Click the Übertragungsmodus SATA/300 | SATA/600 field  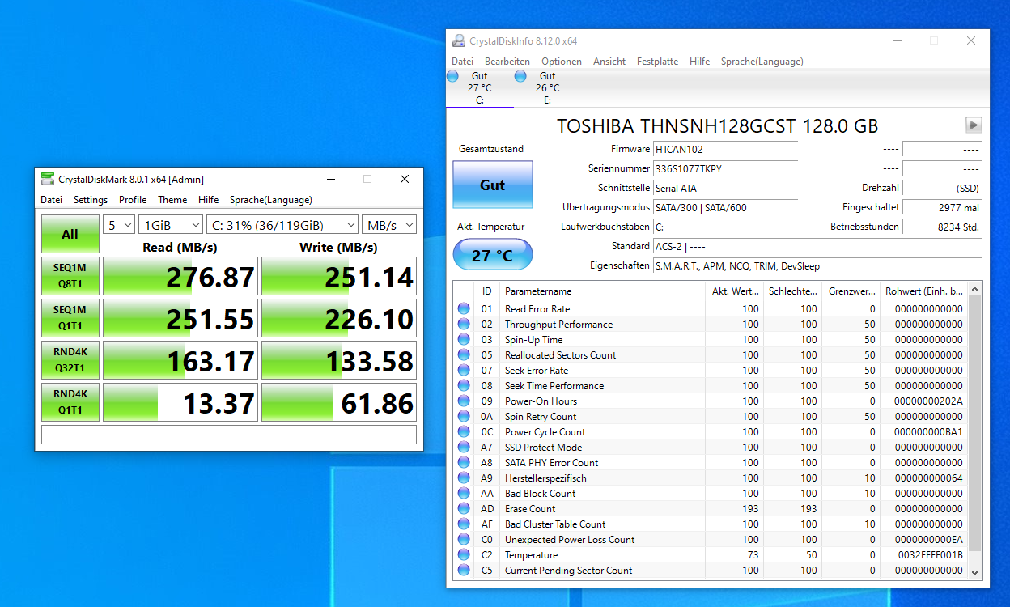coord(725,207)
